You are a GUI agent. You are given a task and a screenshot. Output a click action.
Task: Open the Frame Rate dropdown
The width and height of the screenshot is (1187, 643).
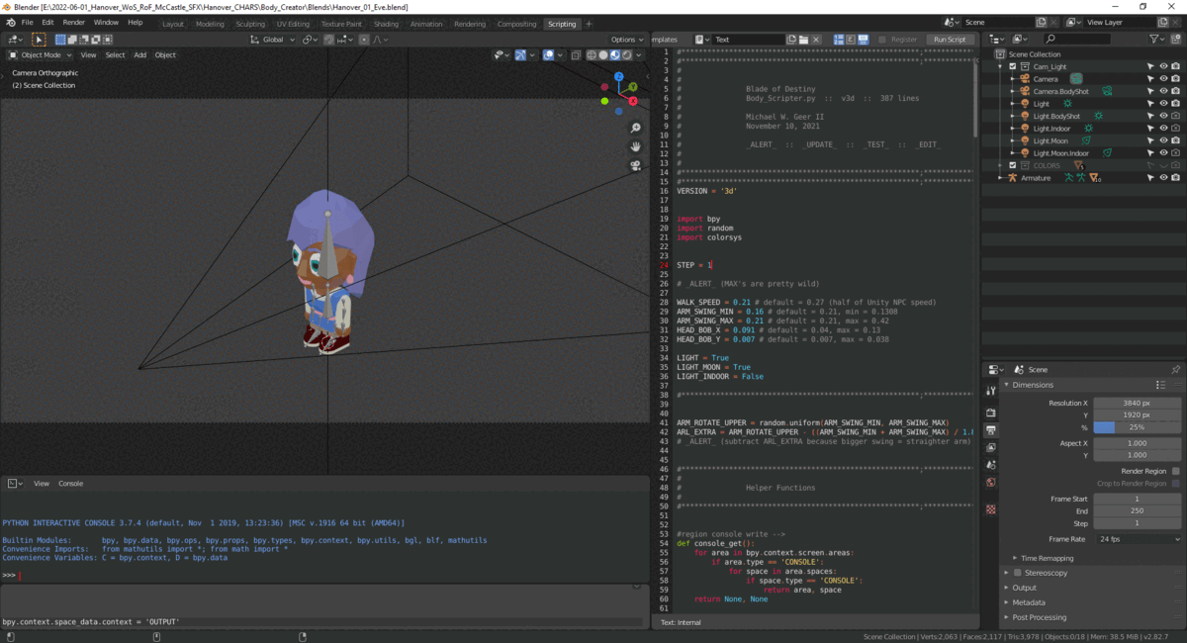pos(1137,539)
